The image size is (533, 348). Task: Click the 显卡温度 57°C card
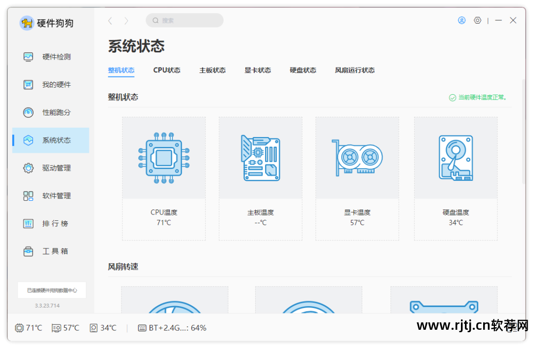click(x=357, y=177)
